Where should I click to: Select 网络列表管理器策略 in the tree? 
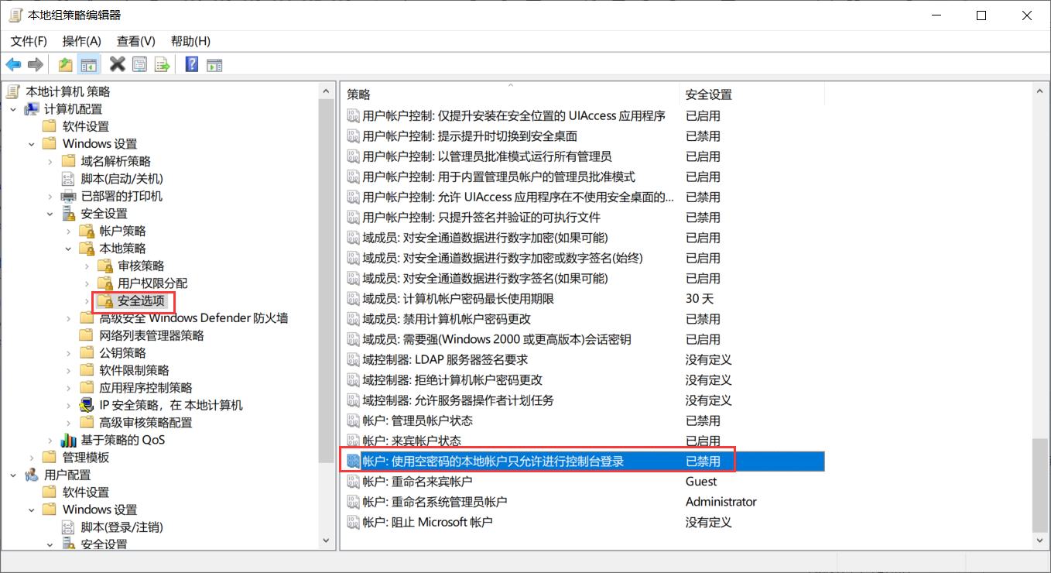pos(152,335)
